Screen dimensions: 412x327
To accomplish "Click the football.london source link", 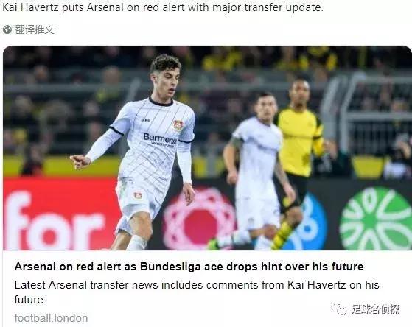I will point(51,318).
